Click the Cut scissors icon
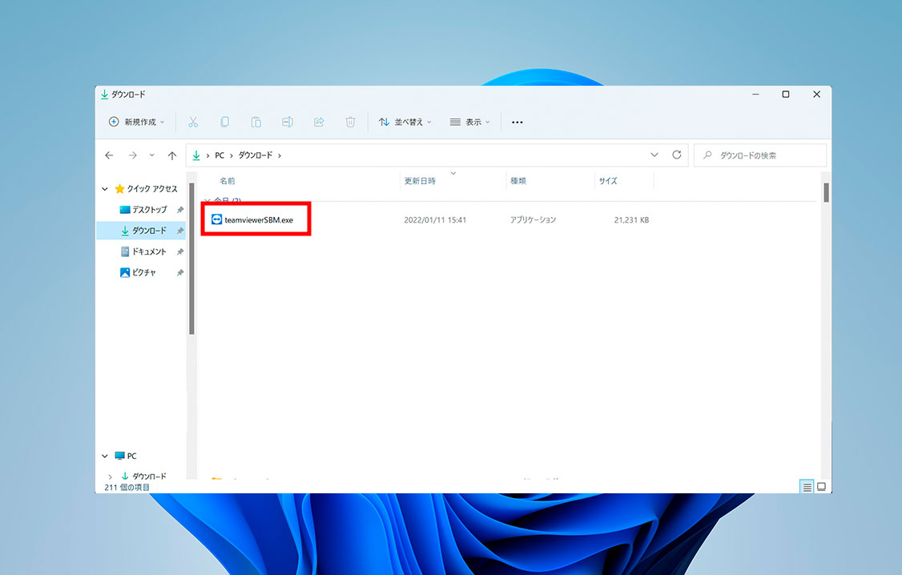The width and height of the screenshot is (902, 575). click(193, 122)
